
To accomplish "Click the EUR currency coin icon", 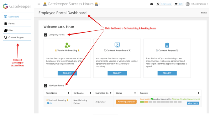I will pyautogui.click(x=176, y=4).
